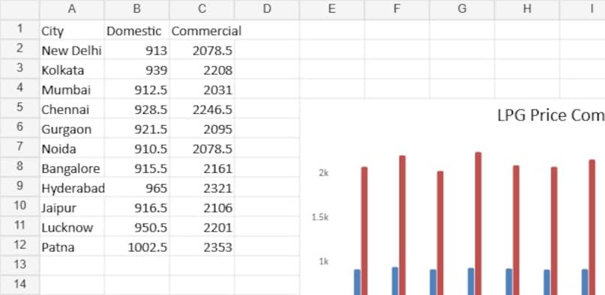Click the commercial value 2106 cell
The width and height of the screenshot is (605, 295).
202,207
